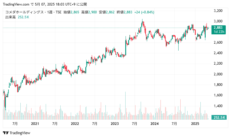Click the 出来高 252.5K volume legend
This screenshot has width=231, height=138.
coord(17,17)
